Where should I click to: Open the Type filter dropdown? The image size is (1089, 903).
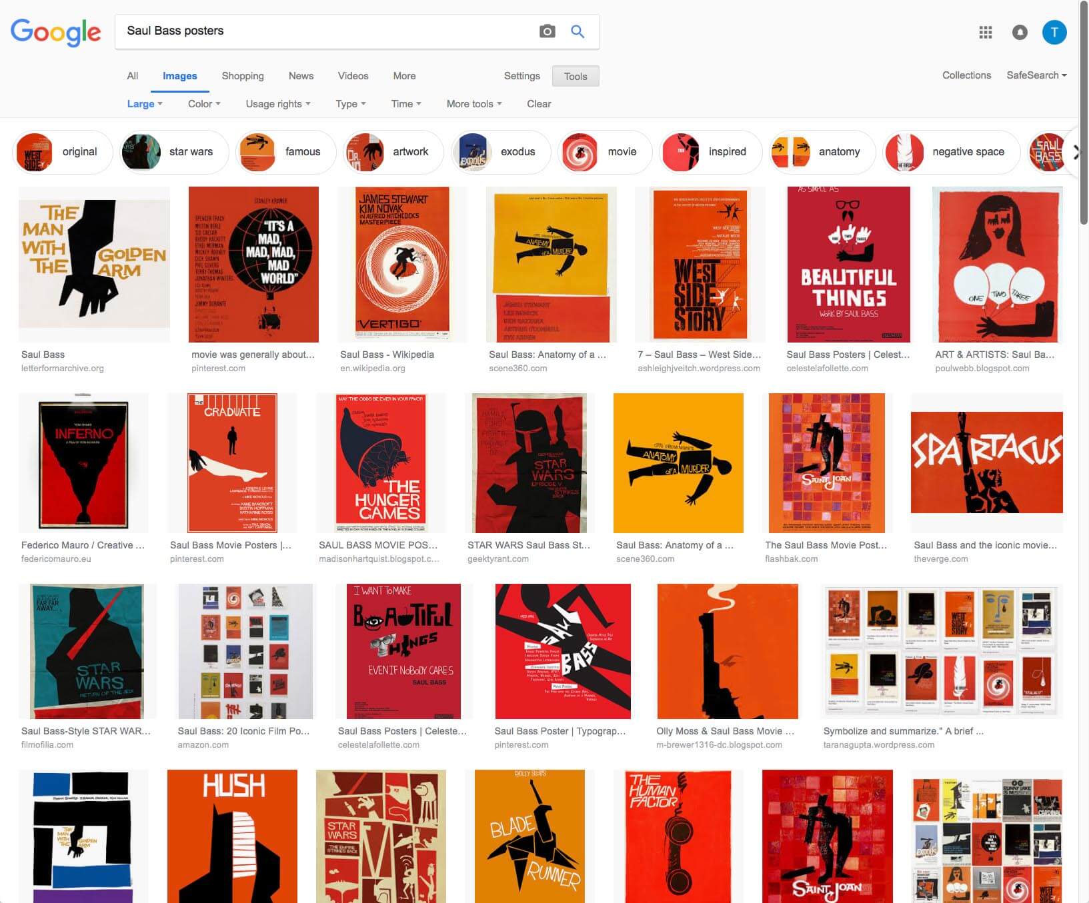click(x=351, y=104)
